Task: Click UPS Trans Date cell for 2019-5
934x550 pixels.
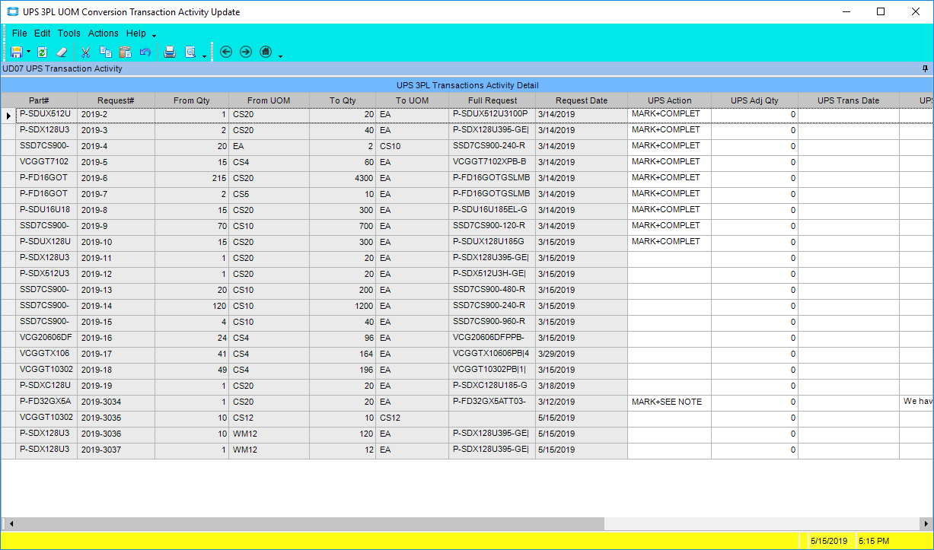Action: pyautogui.click(x=849, y=163)
